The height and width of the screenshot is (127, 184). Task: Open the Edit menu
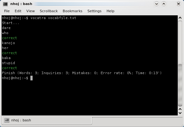(18, 11)
